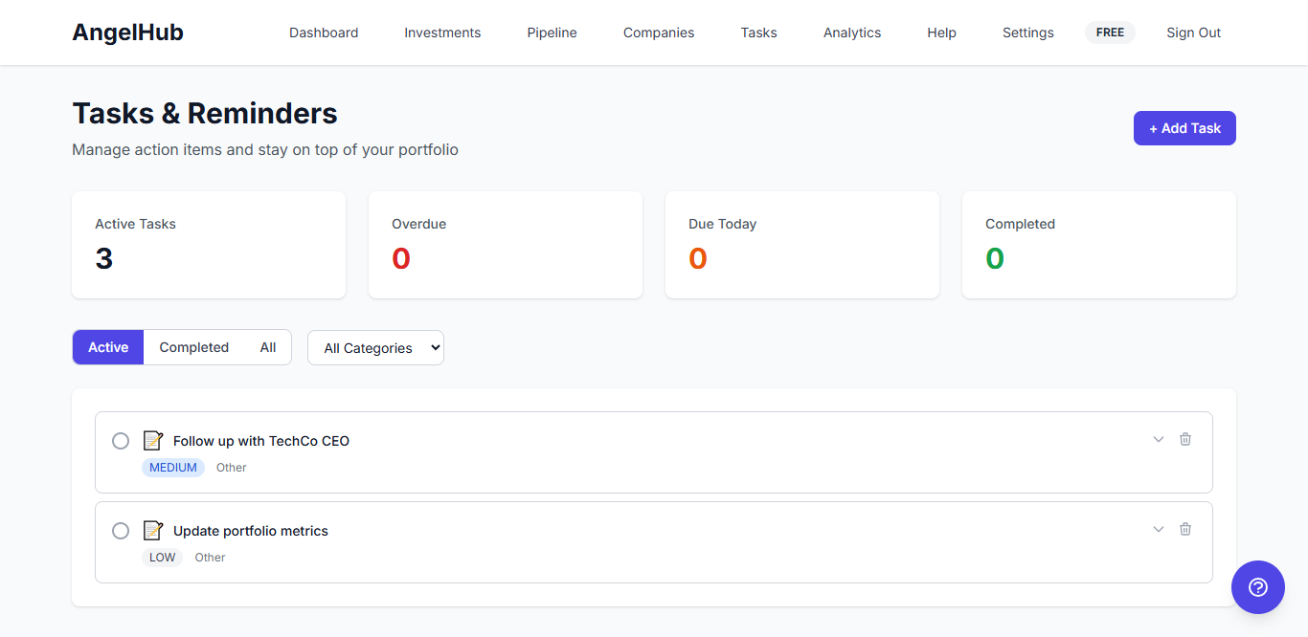Delete Update portfolio metrics using trash icon
The height and width of the screenshot is (637, 1308).
coord(1185,528)
